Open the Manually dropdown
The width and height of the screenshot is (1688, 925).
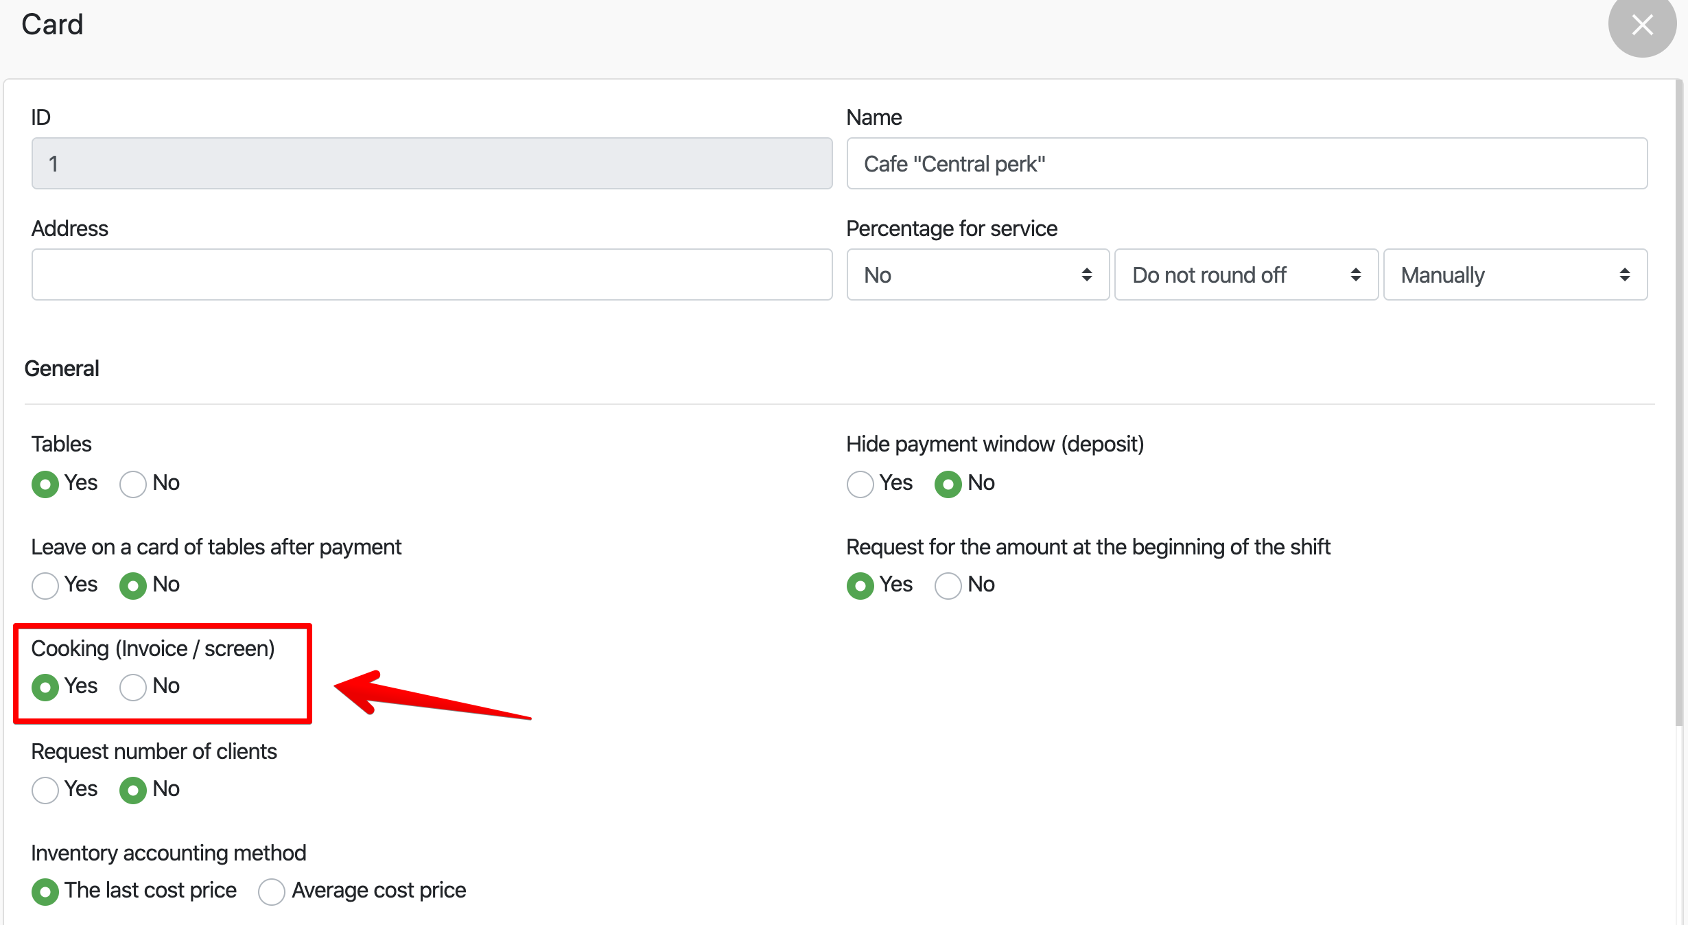tap(1514, 274)
